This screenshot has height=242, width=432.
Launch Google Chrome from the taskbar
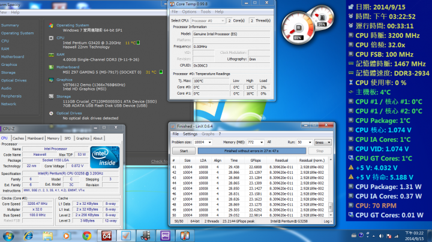[x=87, y=236]
